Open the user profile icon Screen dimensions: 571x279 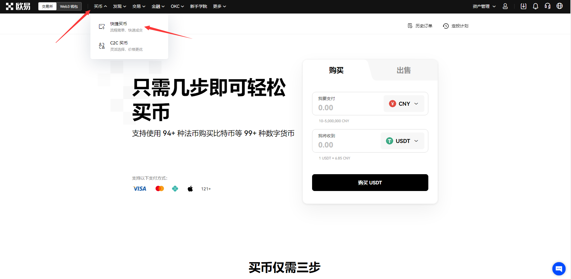[505, 6]
